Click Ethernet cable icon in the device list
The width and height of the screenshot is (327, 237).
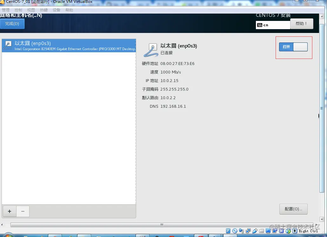pos(8,45)
